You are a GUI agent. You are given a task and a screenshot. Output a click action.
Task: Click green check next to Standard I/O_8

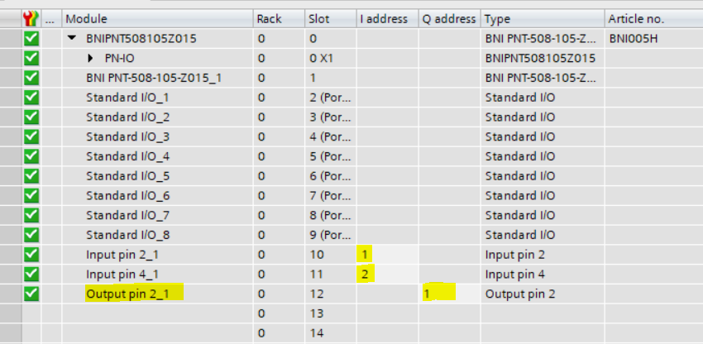pos(32,234)
